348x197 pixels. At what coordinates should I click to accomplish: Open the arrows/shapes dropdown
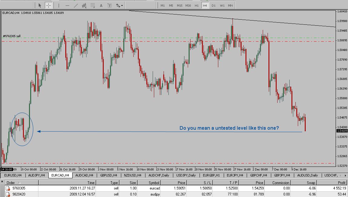(119, 5)
